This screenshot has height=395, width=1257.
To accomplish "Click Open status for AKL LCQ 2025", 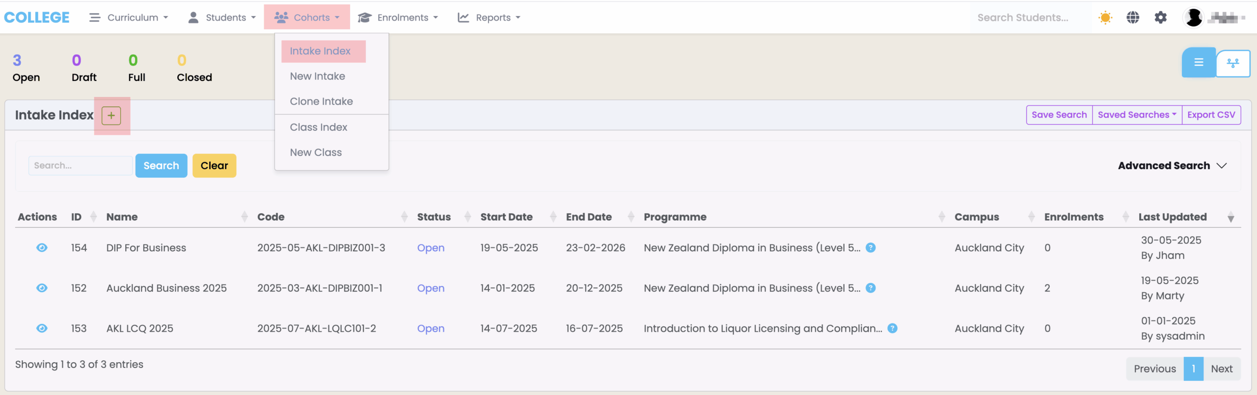I will (x=431, y=328).
